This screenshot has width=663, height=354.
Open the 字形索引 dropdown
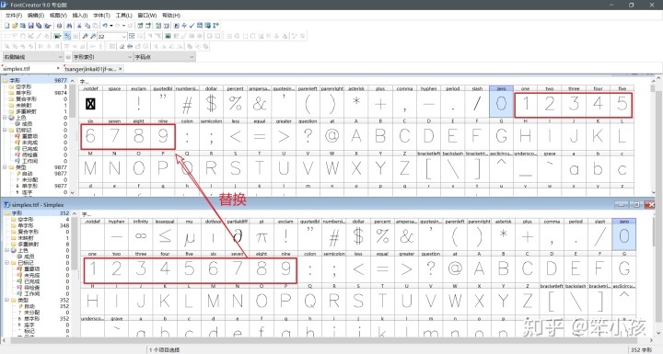103,57
